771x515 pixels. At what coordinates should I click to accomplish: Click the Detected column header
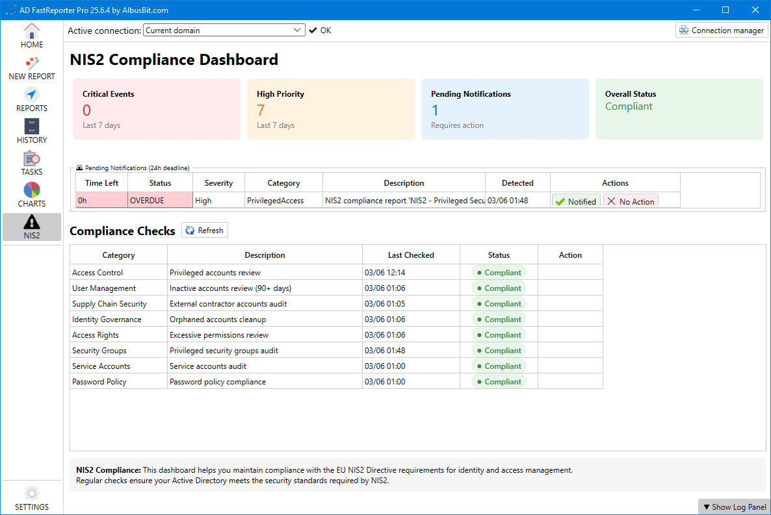pyautogui.click(x=517, y=182)
